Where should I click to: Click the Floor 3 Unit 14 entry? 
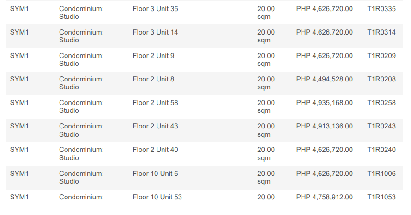(155, 32)
